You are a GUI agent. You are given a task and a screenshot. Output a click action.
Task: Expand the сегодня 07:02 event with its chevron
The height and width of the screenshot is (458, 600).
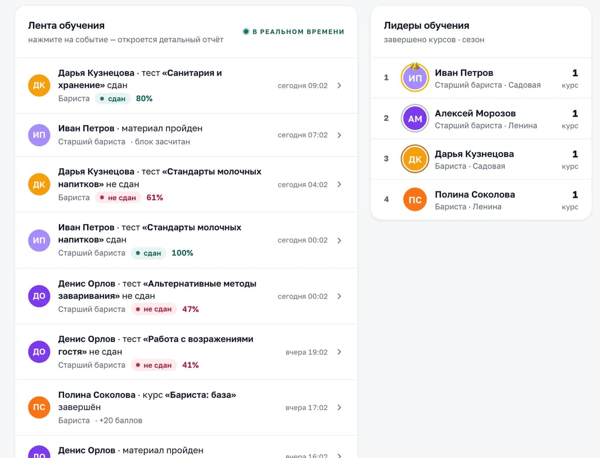tap(339, 135)
